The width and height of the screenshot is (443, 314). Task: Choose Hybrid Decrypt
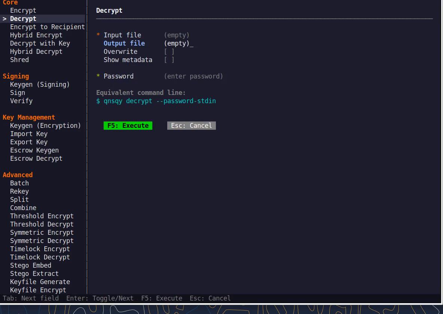pos(36,51)
